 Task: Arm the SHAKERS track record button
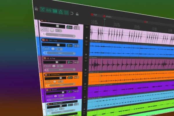pyautogui.click(x=46, y=75)
